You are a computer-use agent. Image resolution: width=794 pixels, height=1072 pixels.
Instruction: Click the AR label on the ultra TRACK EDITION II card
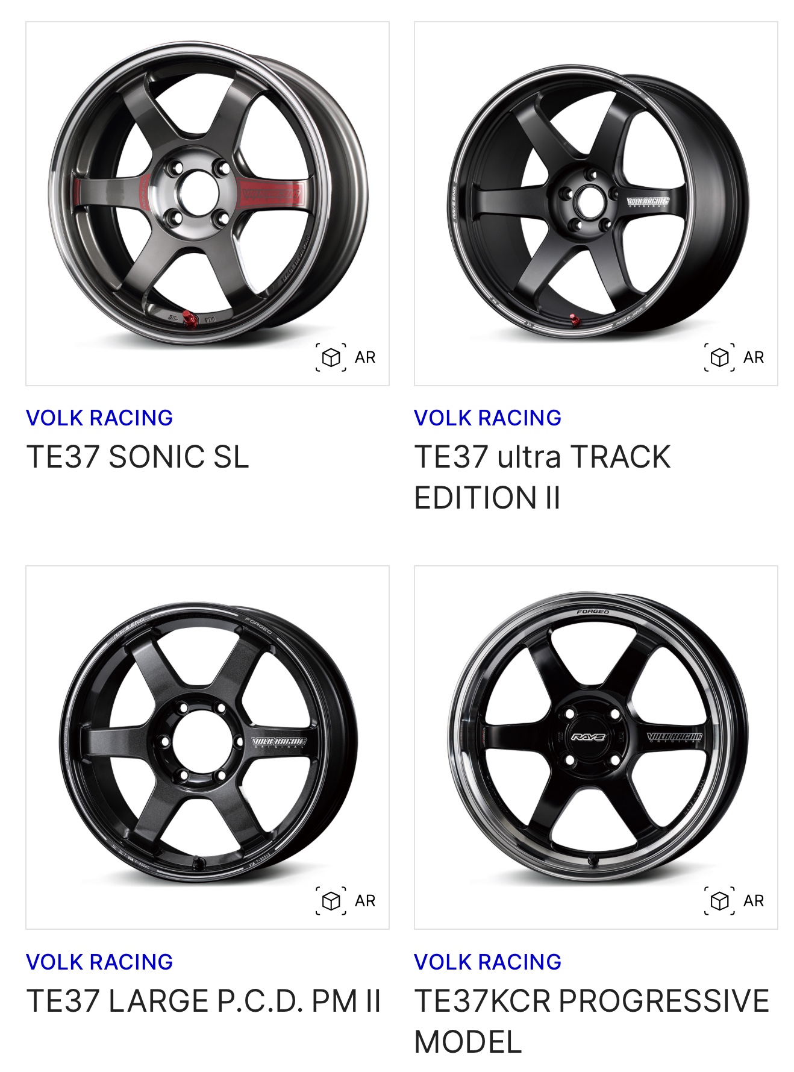(754, 357)
